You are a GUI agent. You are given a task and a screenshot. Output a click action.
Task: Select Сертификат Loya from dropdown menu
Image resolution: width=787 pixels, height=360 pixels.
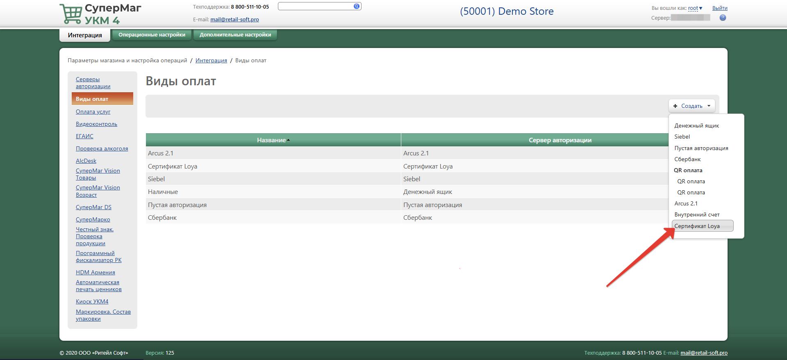(x=697, y=226)
